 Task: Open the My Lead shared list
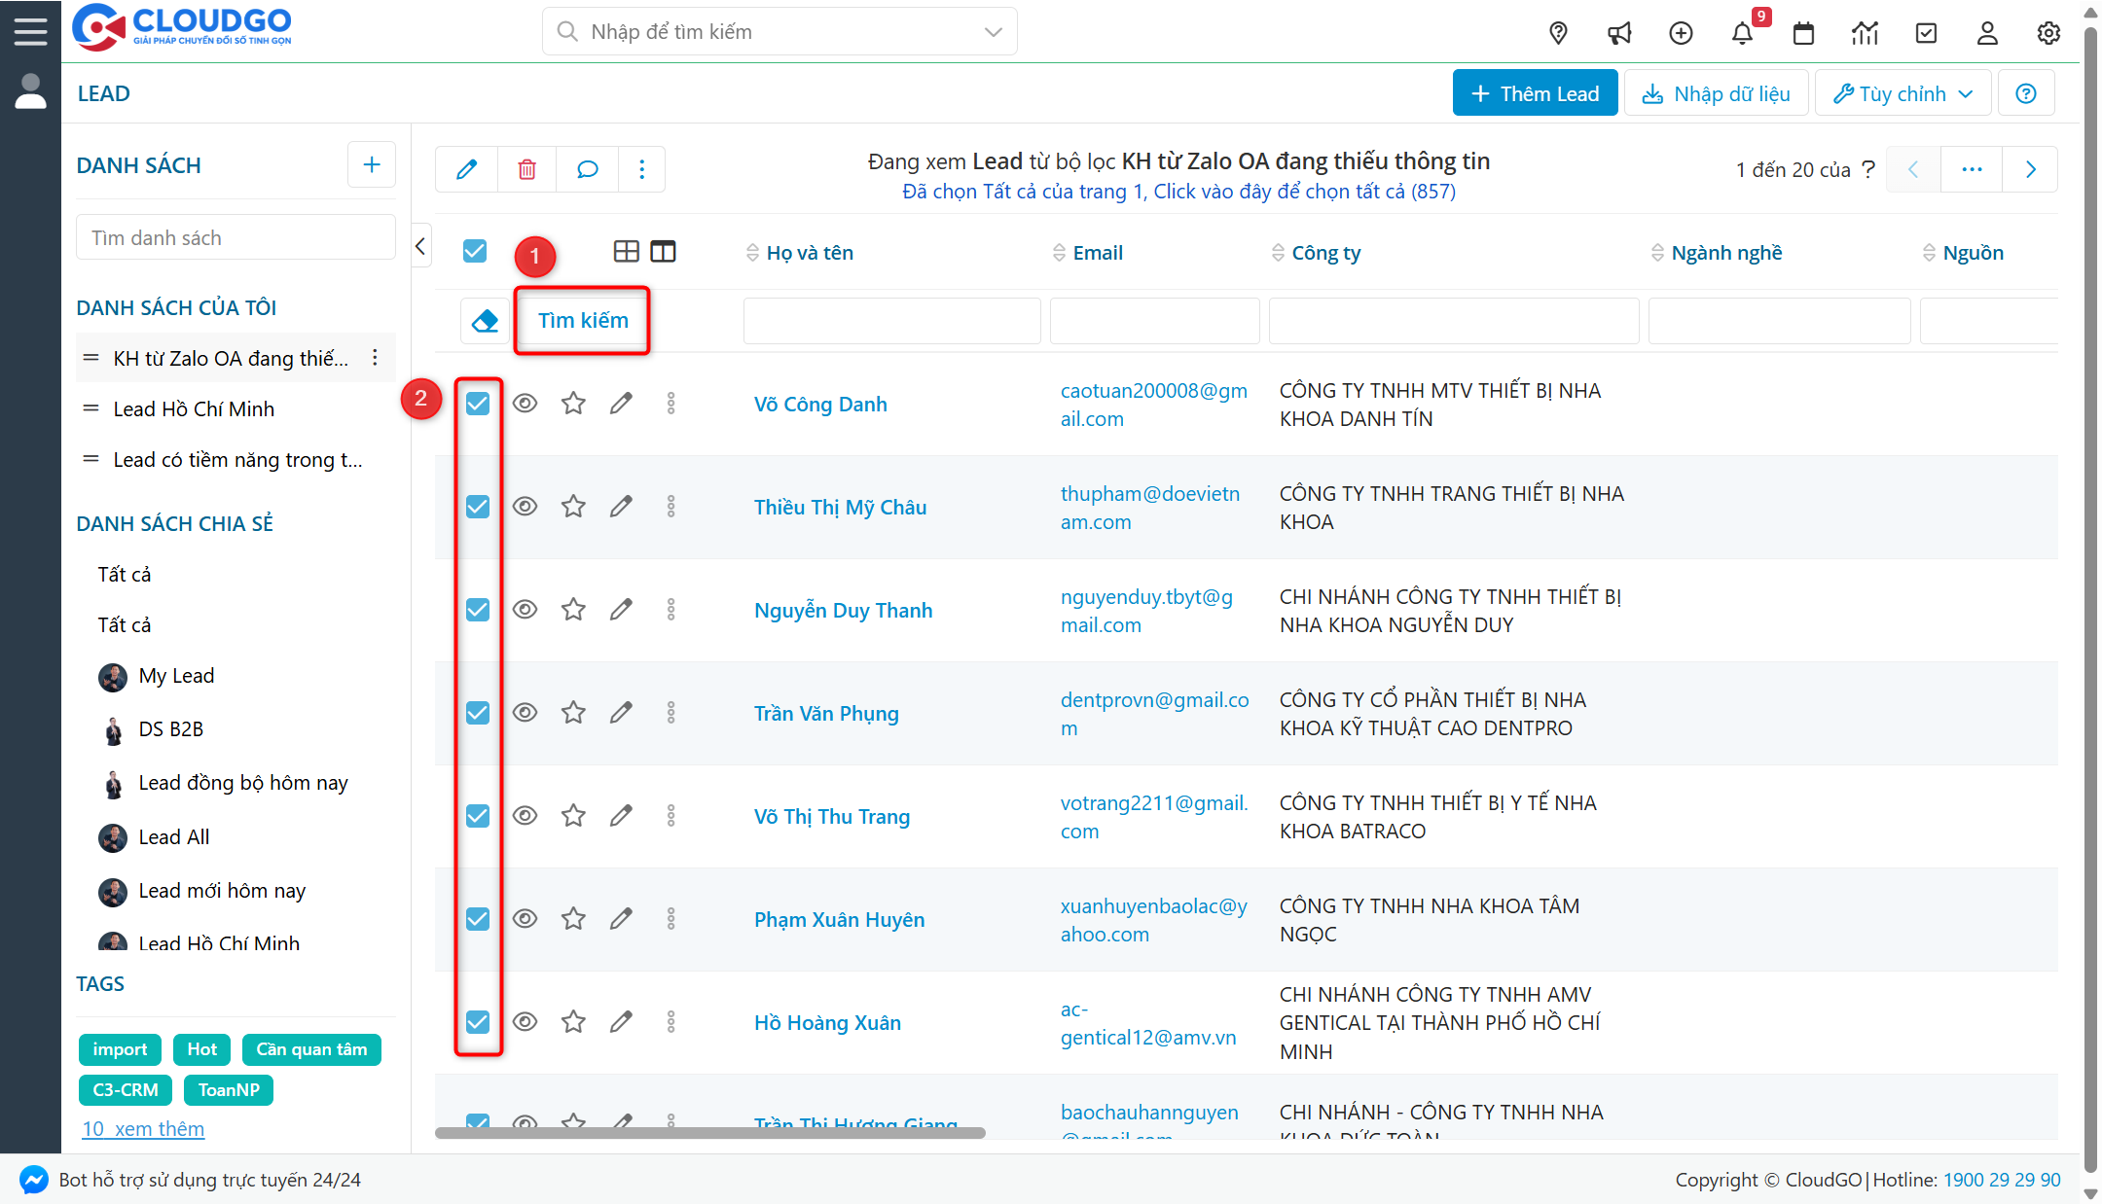(x=176, y=676)
